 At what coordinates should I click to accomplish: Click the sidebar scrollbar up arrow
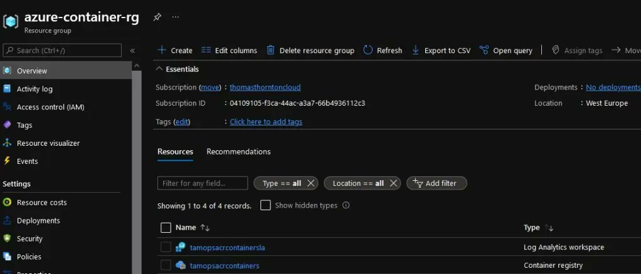137,66
